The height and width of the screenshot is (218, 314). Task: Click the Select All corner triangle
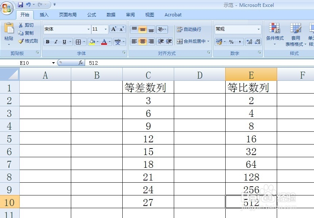10,74
